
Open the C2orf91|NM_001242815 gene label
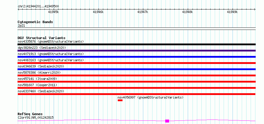pos(36,117)
